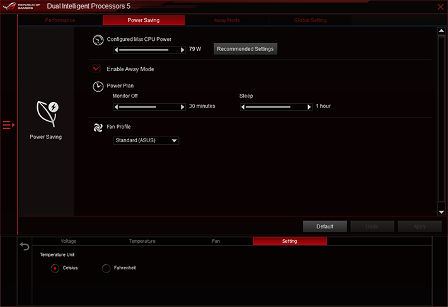Open the Fan tab in bottom panel
448x307 pixels.
[x=216, y=241]
